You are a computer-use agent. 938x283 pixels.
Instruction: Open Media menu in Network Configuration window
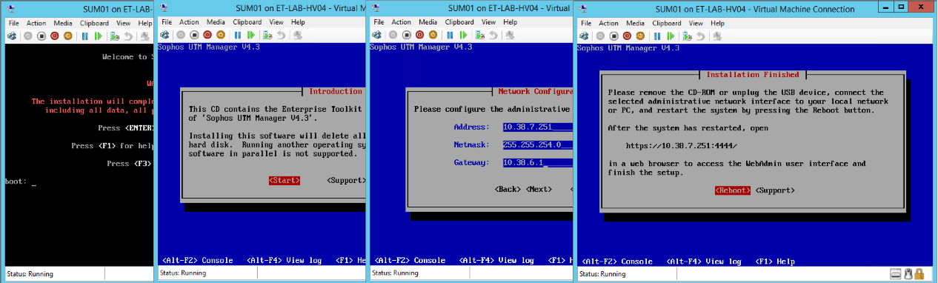[x=428, y=22]
